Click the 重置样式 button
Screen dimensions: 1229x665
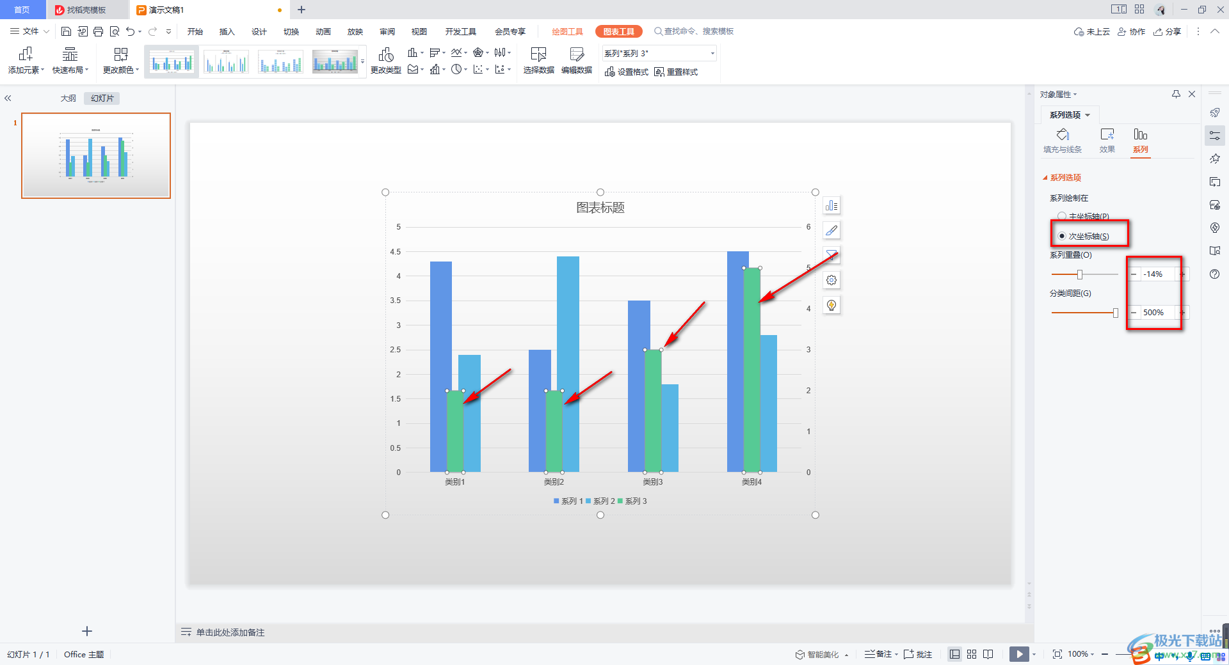click(676, 72)
